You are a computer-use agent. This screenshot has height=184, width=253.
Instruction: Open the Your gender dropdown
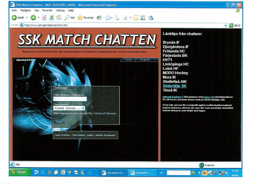coord(69,108)
